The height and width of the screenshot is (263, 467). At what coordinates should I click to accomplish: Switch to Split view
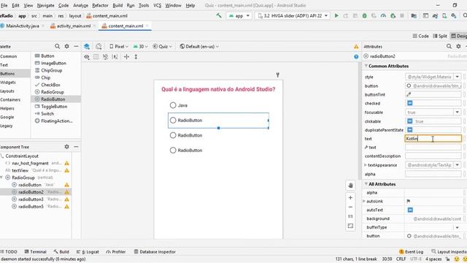pyautogui.click(x=440, y=36)
